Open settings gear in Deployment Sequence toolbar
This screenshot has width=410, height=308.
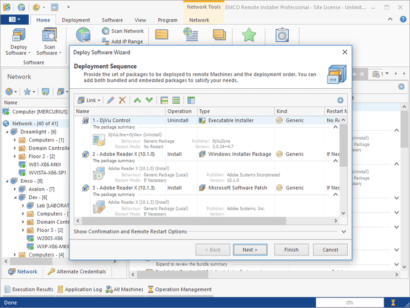pyautogui.click(x=341, y=100)
